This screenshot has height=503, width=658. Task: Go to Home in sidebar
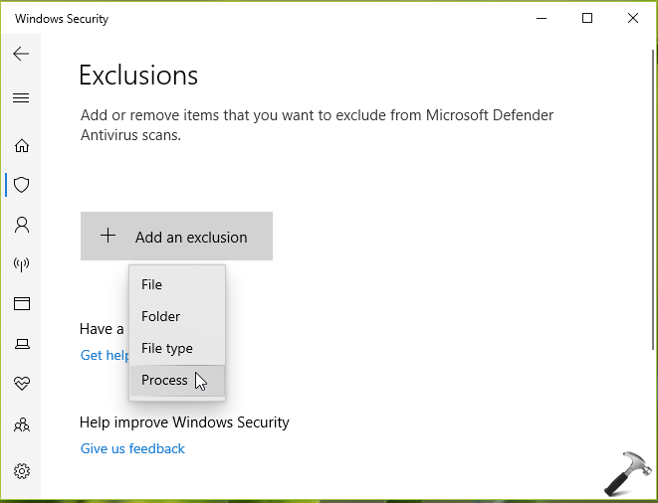coord(21,145)
